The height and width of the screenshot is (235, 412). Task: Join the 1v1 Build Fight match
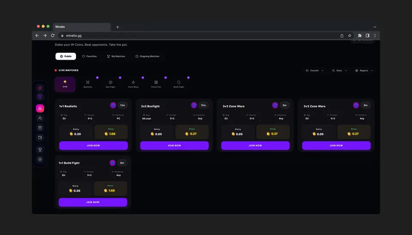(93, 202)
